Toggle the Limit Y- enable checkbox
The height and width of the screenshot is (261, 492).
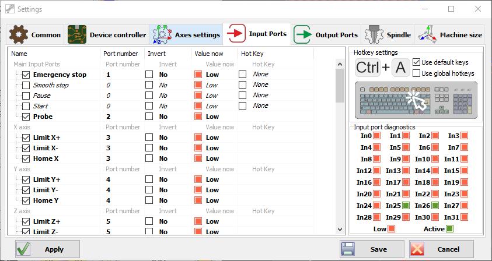point(26,190)
